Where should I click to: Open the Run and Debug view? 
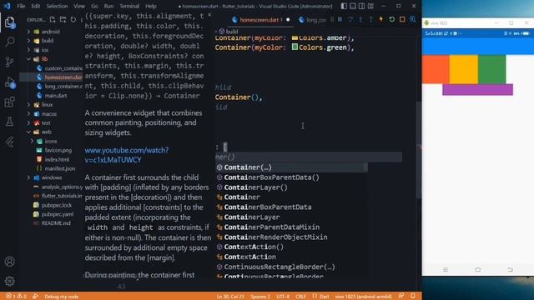[x=9, y=82]
